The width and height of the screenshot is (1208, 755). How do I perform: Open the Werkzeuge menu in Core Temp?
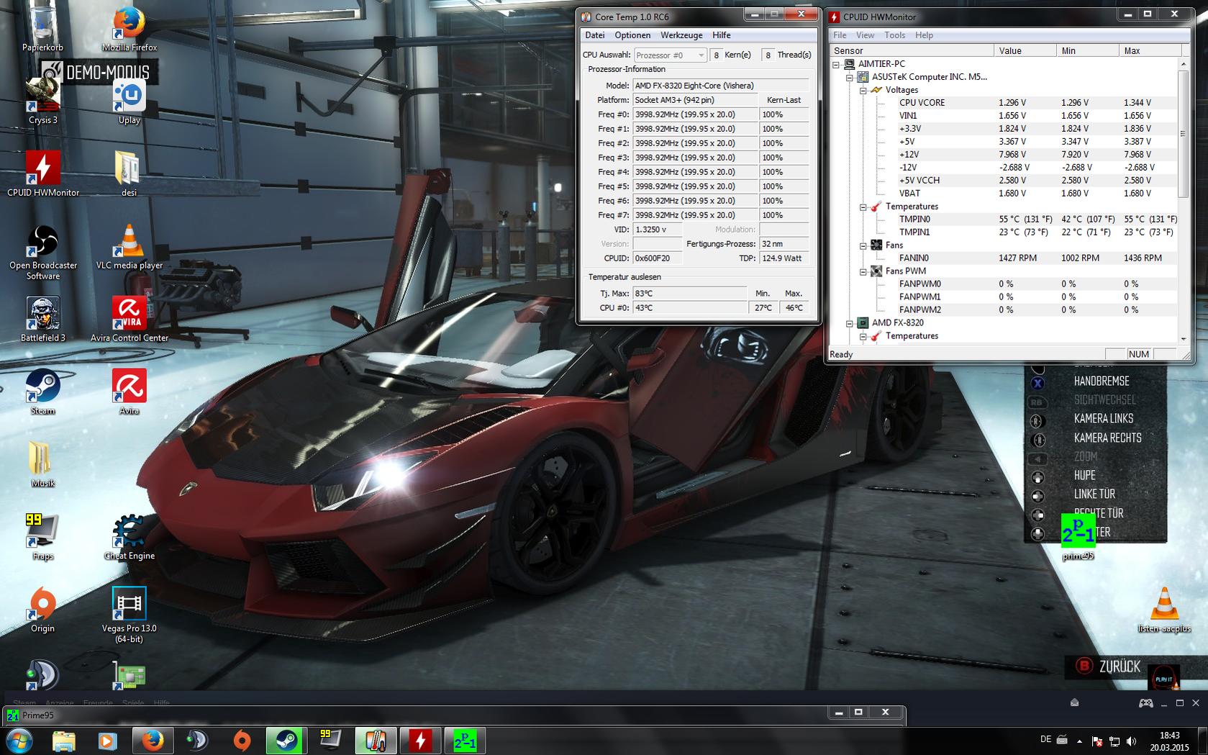(681, 35)
